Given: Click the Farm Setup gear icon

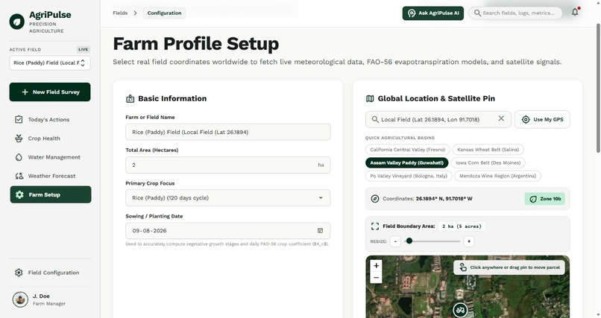Looking at the screenshot, I should tap(19, 194).
